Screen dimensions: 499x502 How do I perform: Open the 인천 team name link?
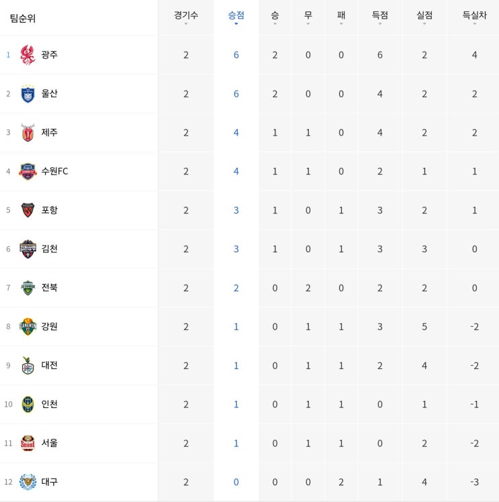49,404
